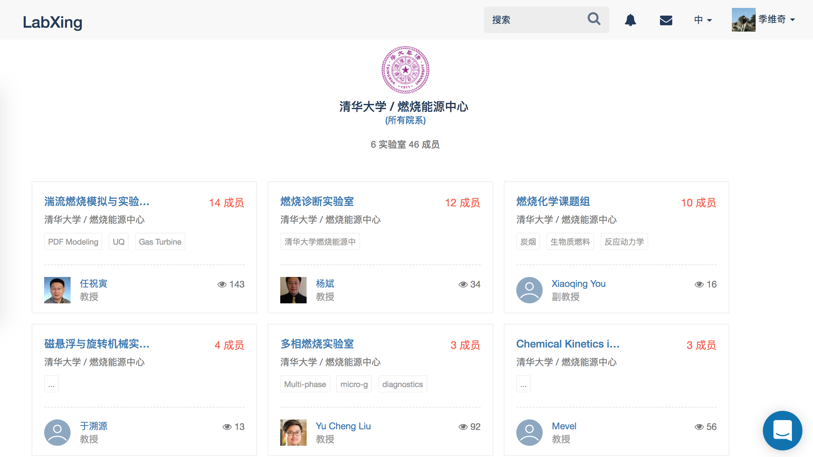
Task: Open the 磁悬浮与旋转机械实... lab
Action: (97, 344)
